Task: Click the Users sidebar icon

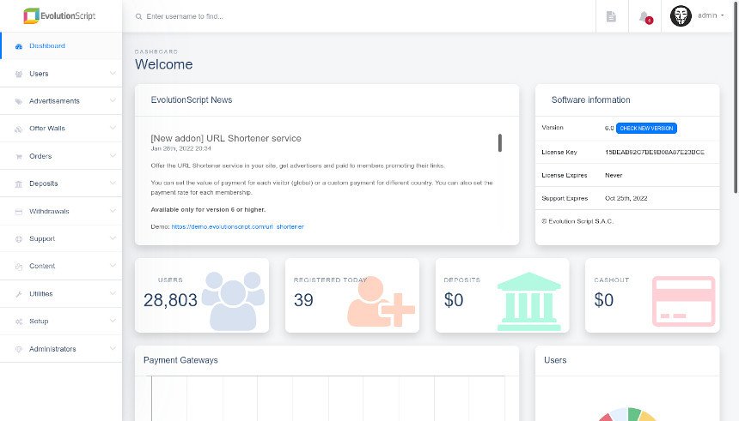Action: pyautogui.click(x=19, y=74)
